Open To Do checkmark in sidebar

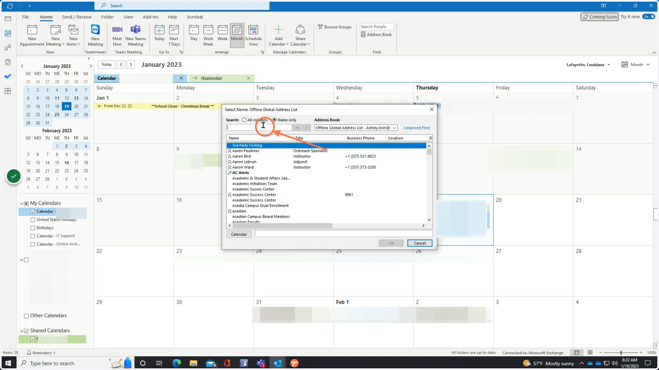pos(8,77)
